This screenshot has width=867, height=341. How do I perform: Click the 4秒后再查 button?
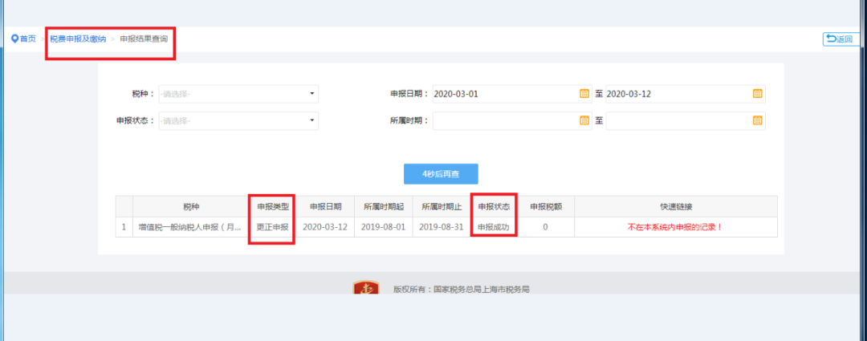441,173
